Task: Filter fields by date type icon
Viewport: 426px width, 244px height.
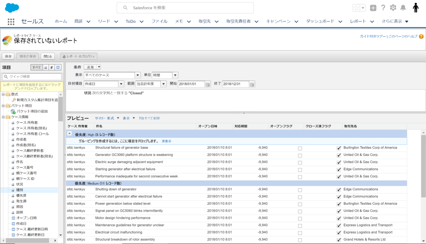Action: (58, 67)
